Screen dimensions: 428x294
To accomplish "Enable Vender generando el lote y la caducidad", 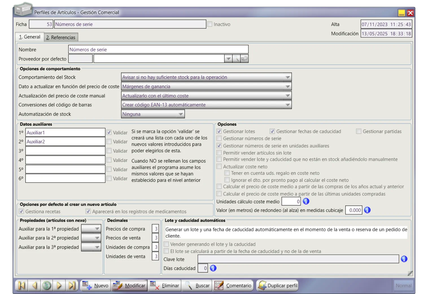I will [x=166, y=244].
